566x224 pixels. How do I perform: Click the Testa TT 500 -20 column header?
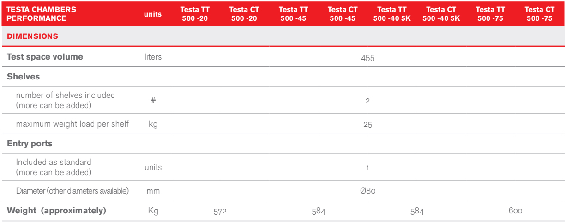point(195,14)
